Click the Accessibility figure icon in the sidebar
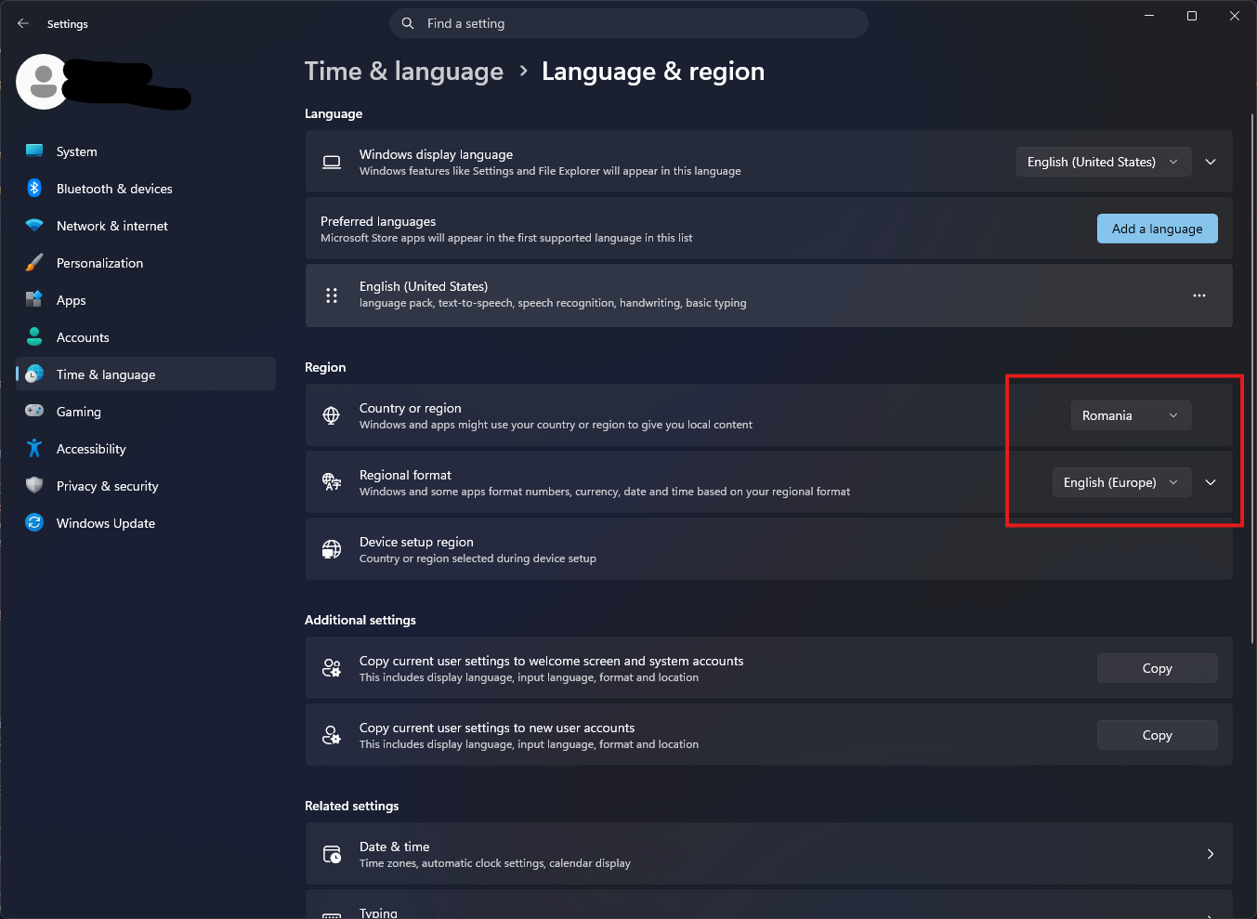Viewport: 1257px width, 919px height. (x=34, y=448)
